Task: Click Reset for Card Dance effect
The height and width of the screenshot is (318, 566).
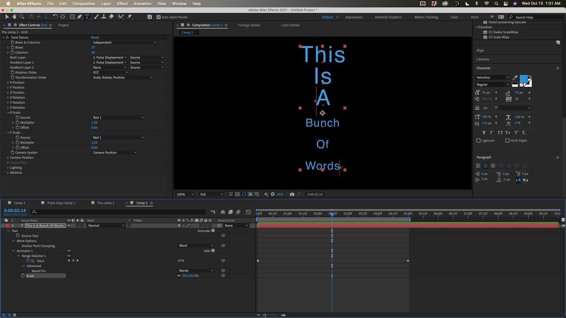Action: pos(95,37)
